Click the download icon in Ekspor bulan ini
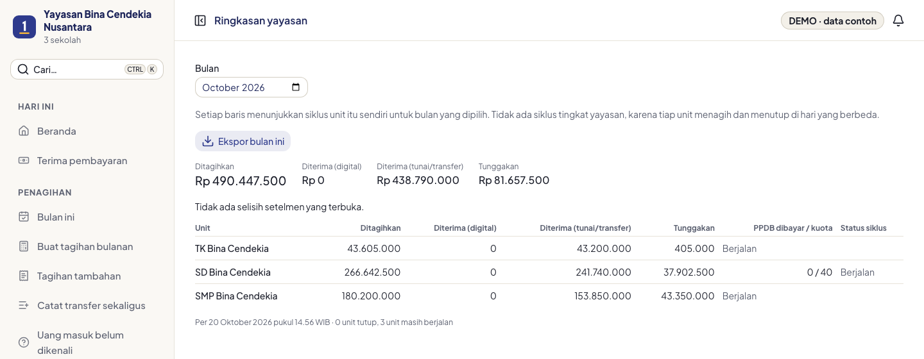This screenshot has width=924, height=359. click(x=208, y=141)
